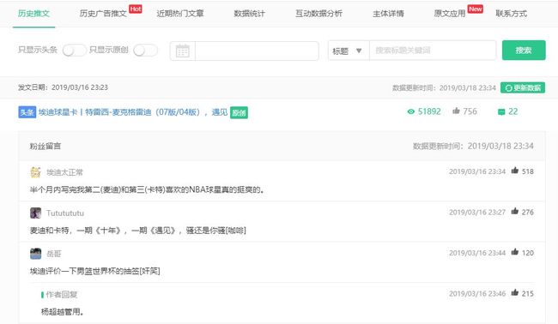Viewport: 558px width, 324px height.
Task: Focus the date range input field
Action: [x=257, y=51]
